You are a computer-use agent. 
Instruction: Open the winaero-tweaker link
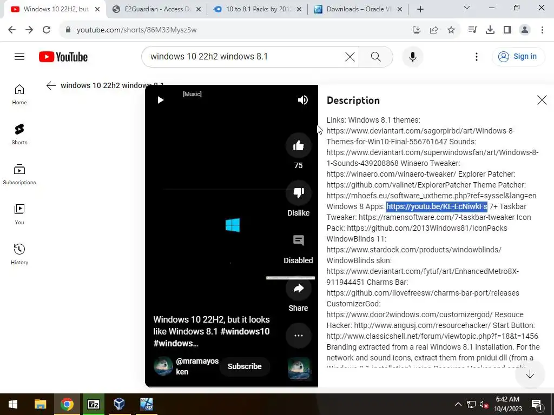(x=391, y=174)
